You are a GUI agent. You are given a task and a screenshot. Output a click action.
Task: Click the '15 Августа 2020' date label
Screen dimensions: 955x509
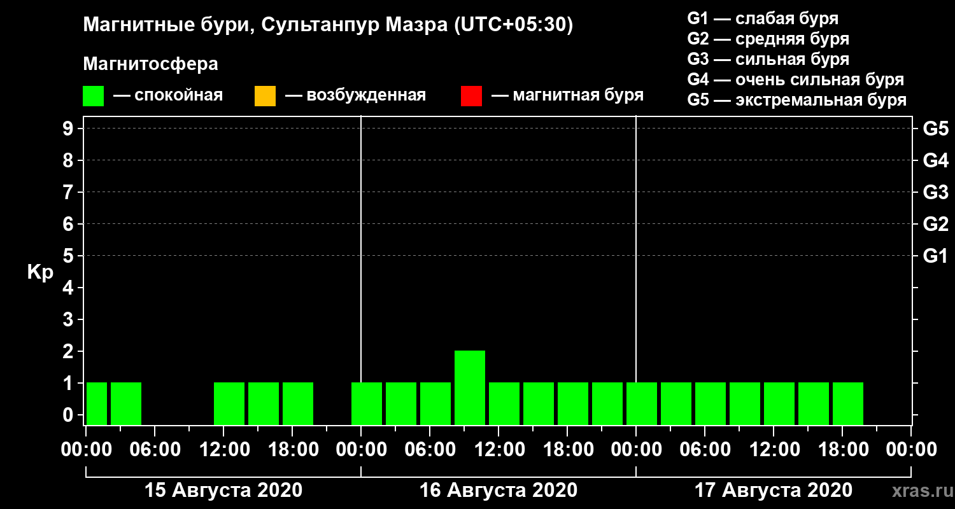point(223,491)
